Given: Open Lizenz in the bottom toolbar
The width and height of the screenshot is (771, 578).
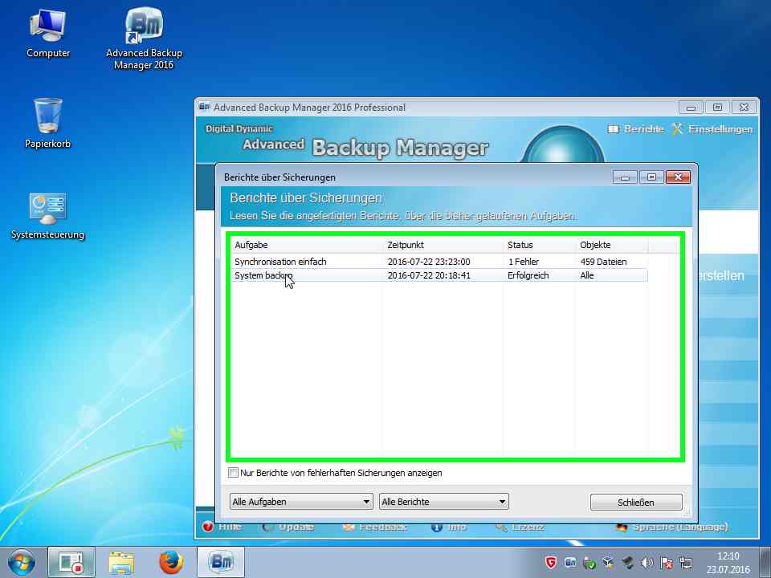Looking at the screenshot, I should click(520, 527).
